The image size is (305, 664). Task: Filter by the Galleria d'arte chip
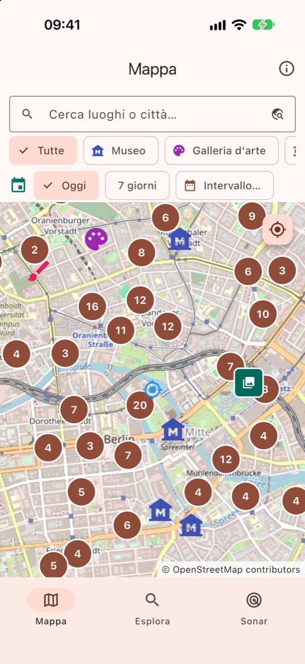click(222, 150)
